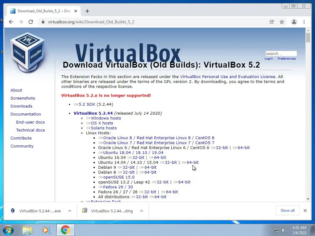Expand options for the dmg download

tap(142, 211)
